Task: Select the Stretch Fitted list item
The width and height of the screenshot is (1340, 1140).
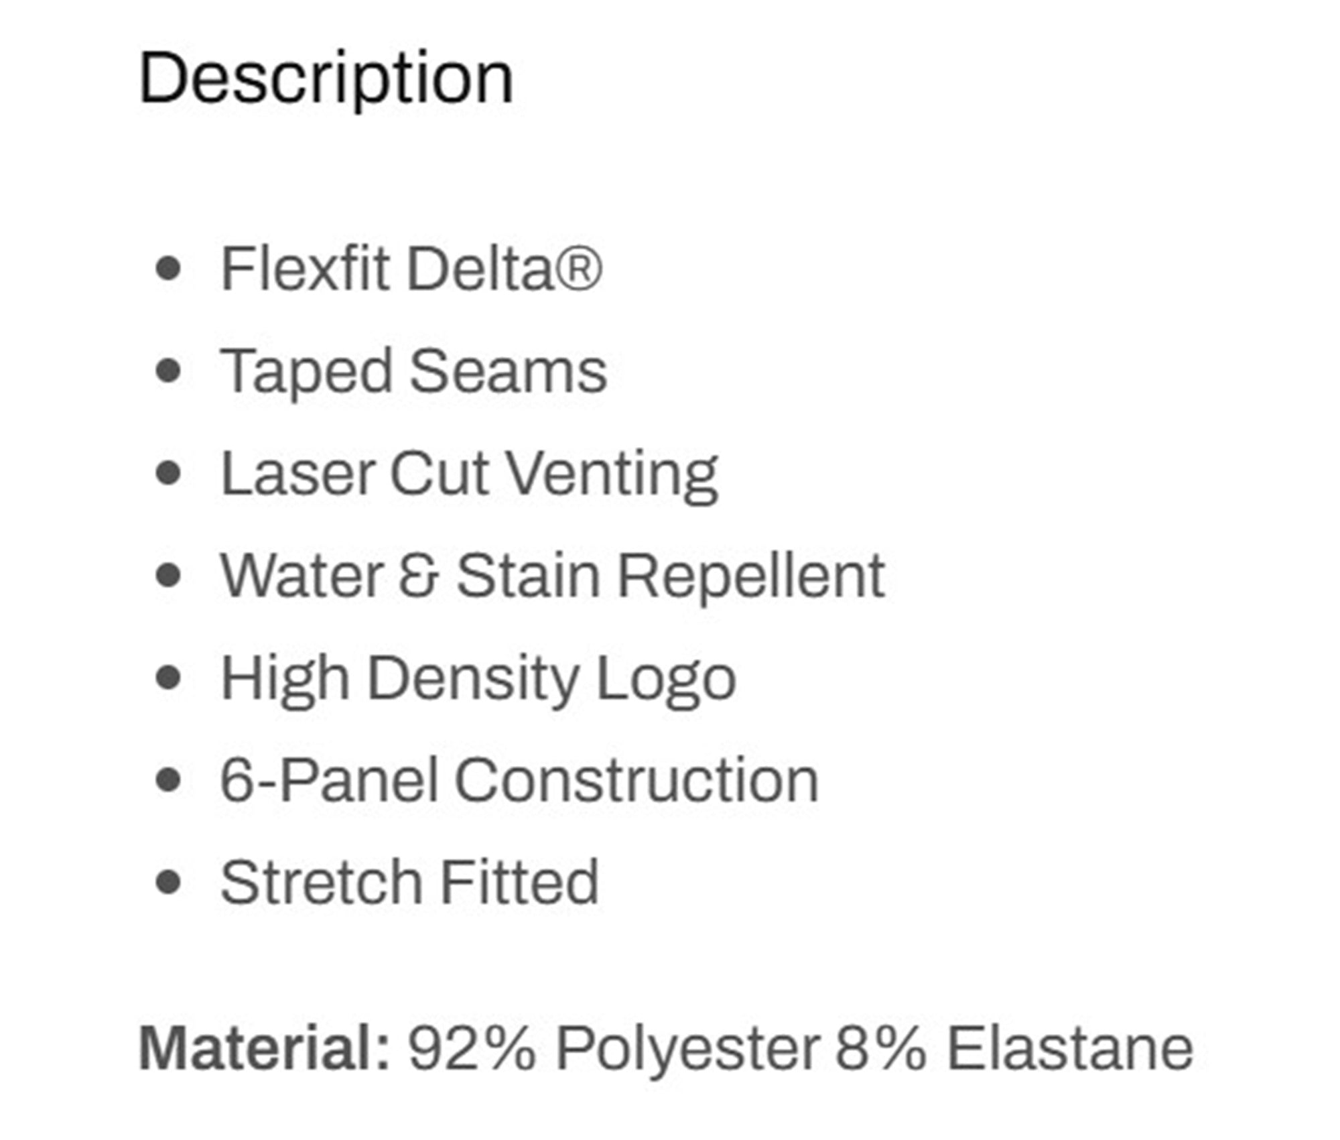Action: 409,882
